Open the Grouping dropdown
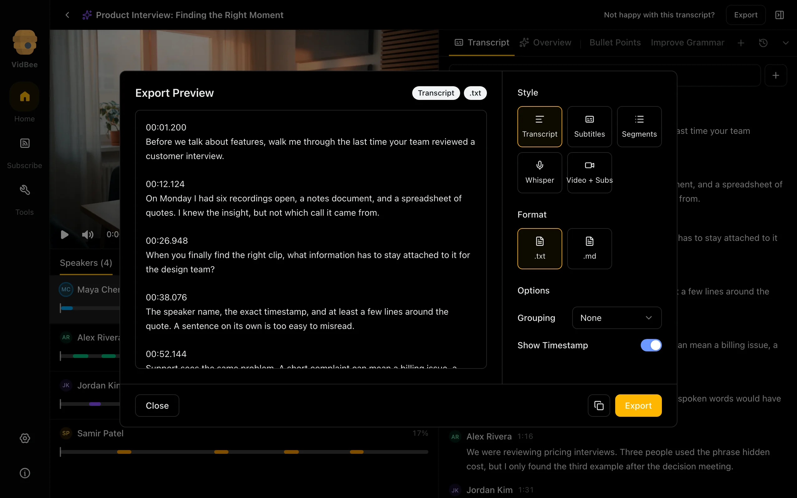This screenshot has width=797, height=498. tap(616, 318)
